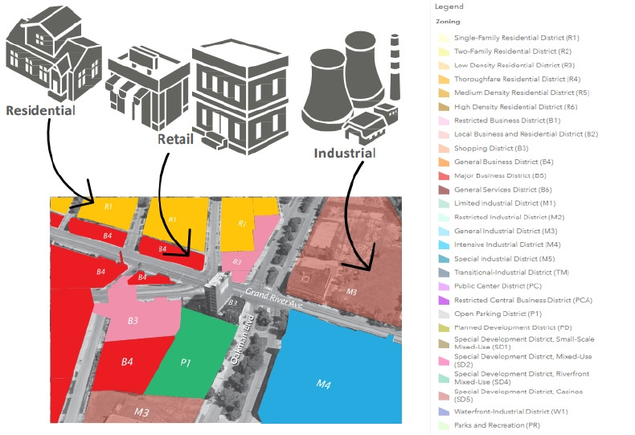Click the Industrial heading label
This screenshot has height=435, width=635.
pyautogui.click(x=345, y=153)
